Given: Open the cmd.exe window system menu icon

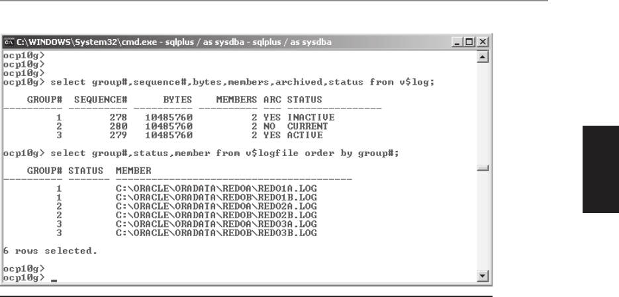Looking at the screenshot, I should pyautogui.click(x=9, y=42).
